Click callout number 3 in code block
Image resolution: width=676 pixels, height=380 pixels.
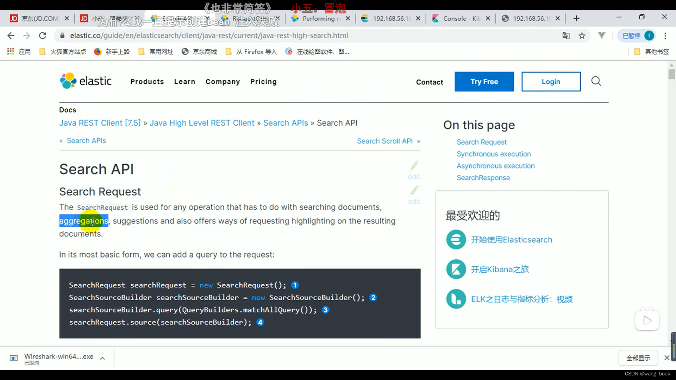click(x=325, y=310)
